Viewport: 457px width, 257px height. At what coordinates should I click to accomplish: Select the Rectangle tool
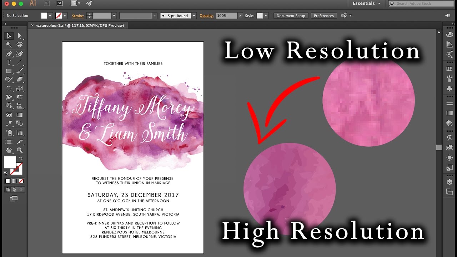[9, 71]
